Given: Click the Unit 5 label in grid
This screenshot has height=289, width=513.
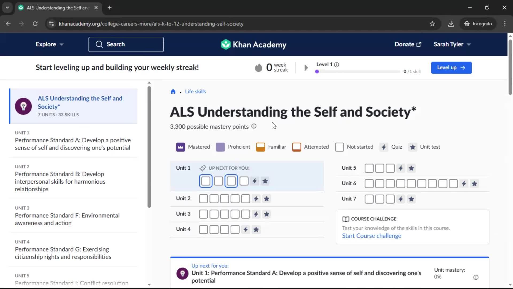Looking at the screenshot, I should point(349,168).
